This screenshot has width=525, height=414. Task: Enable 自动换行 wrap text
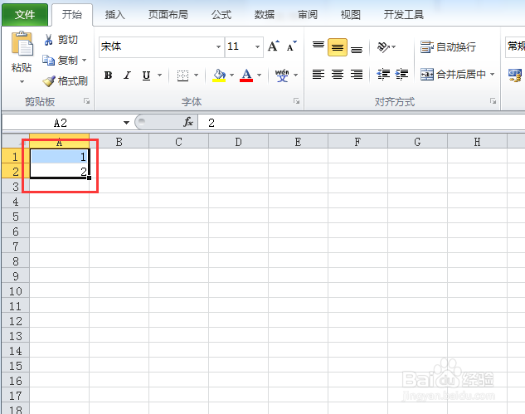(x=448, y=47)
